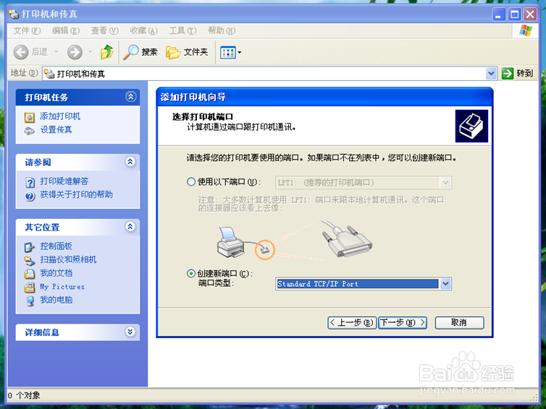This screenshot has height=409, width=546.
Task: Click the Cancel (取消) wizard button
Action: tap(459, 323)
